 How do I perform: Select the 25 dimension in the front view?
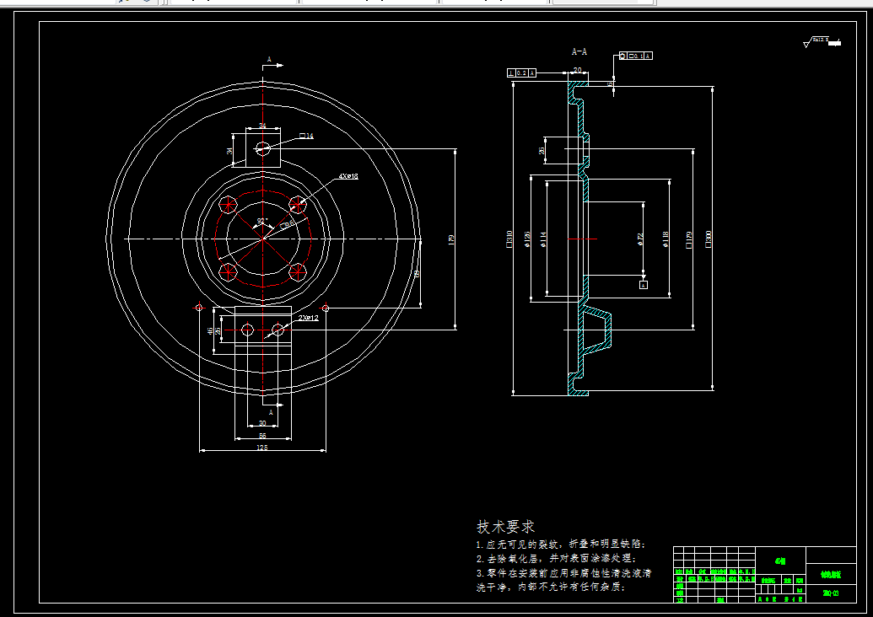(x=218, y=331)
